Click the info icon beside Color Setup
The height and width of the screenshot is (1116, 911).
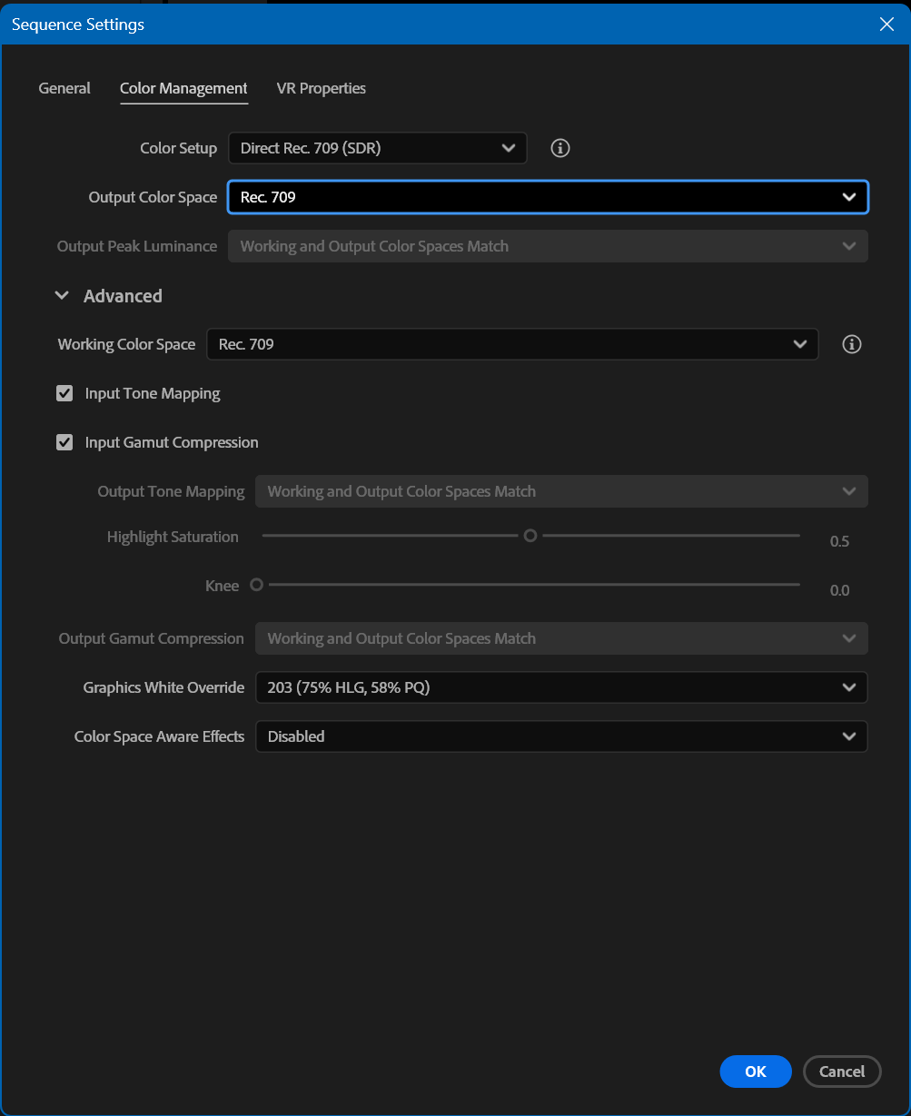coord(559,148)
